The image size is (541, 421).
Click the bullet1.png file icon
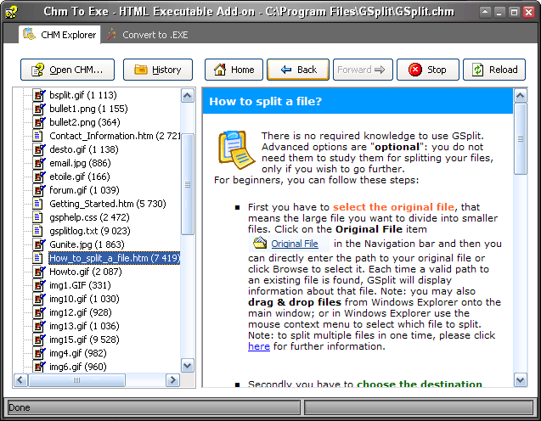[x=39, y=109]
